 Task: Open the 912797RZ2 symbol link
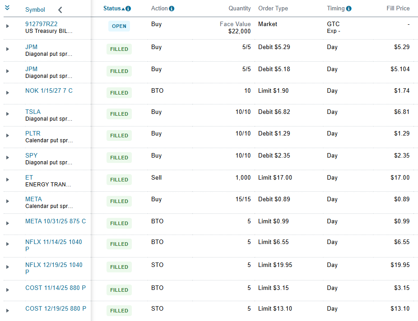[x=42, y=24]
